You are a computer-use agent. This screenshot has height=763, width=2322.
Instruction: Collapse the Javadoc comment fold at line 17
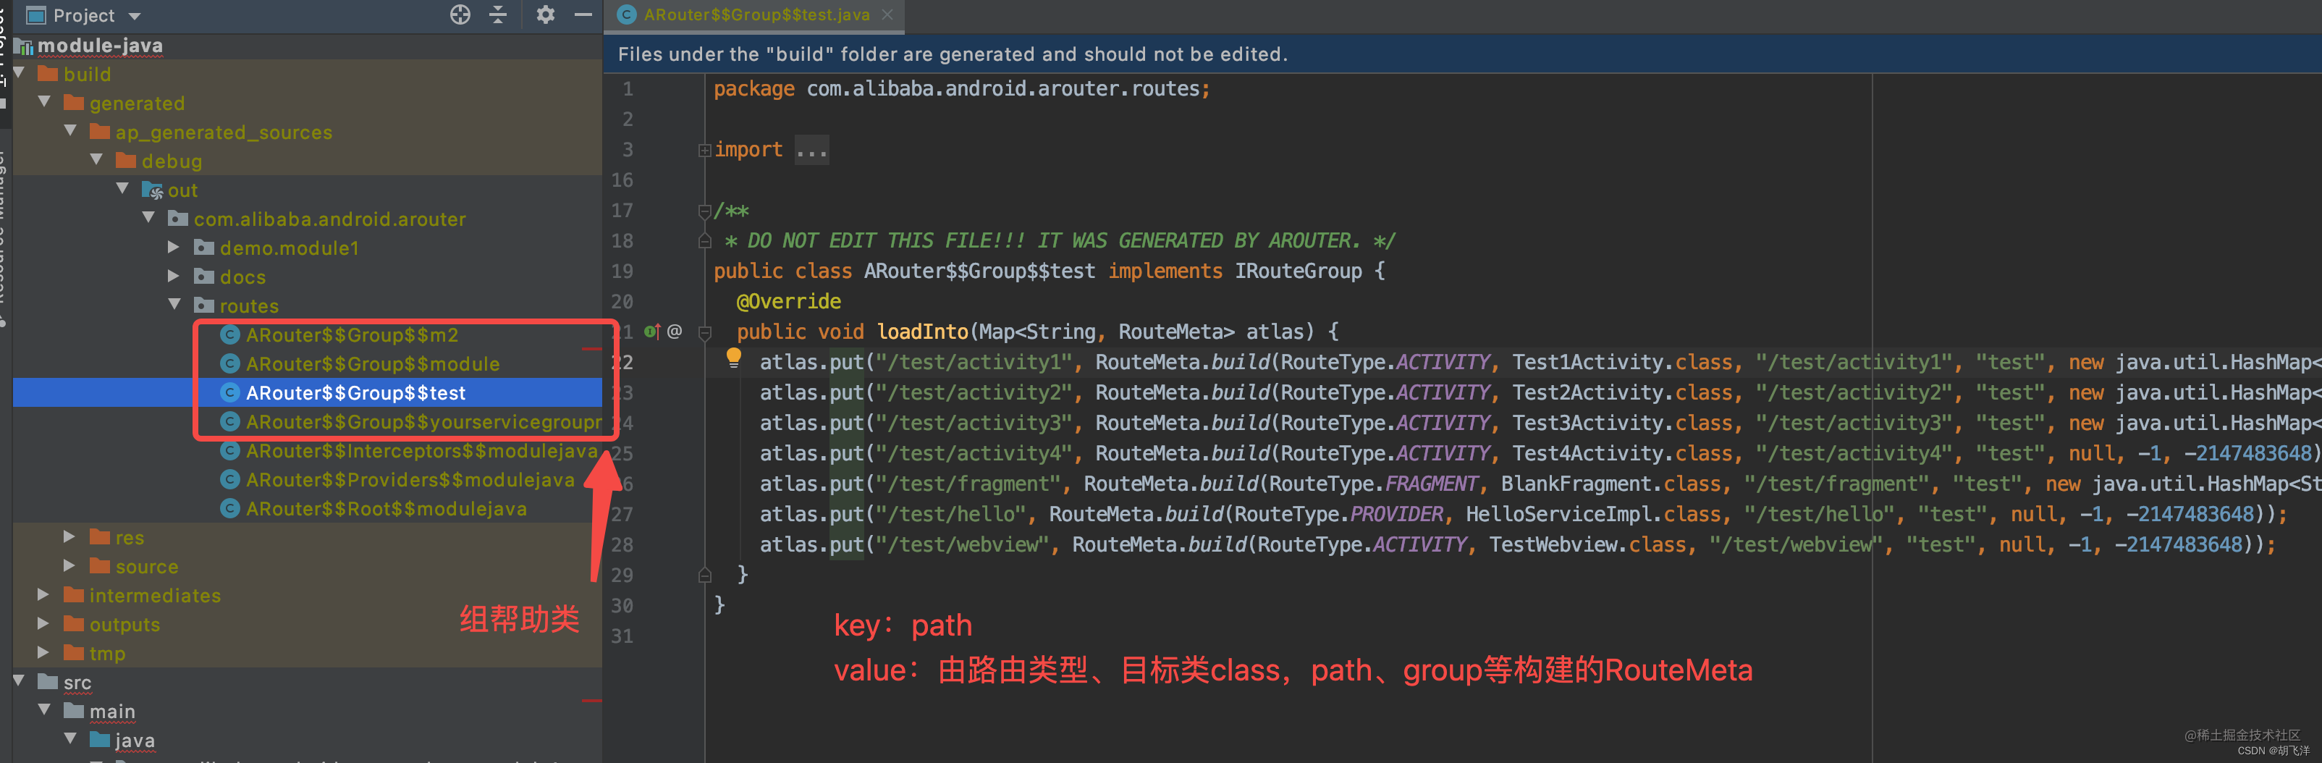click(x=705, y=211)
